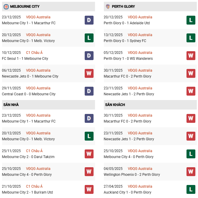Viewport: 198px width, 198px height.
Task: Open C1 Châu Á link for FC Seoul match
Action: (34, 53)
